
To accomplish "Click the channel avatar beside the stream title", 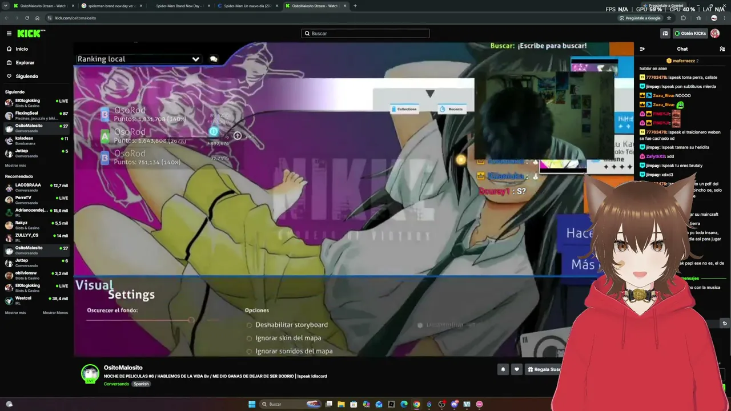I will coord(90,374).
